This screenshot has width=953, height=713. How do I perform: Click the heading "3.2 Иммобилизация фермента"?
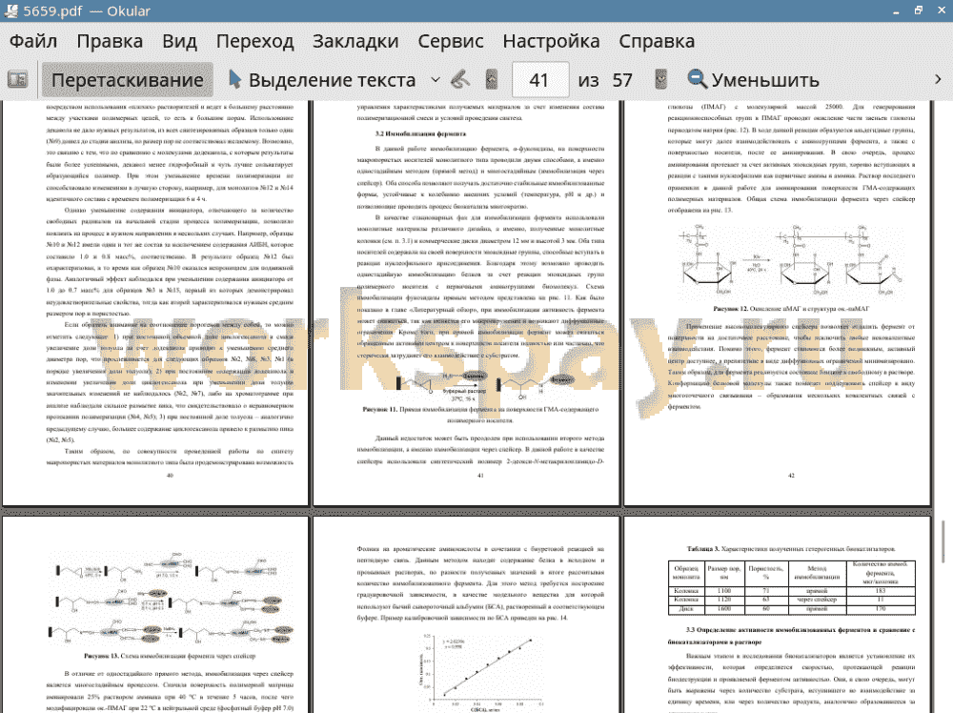420,133
